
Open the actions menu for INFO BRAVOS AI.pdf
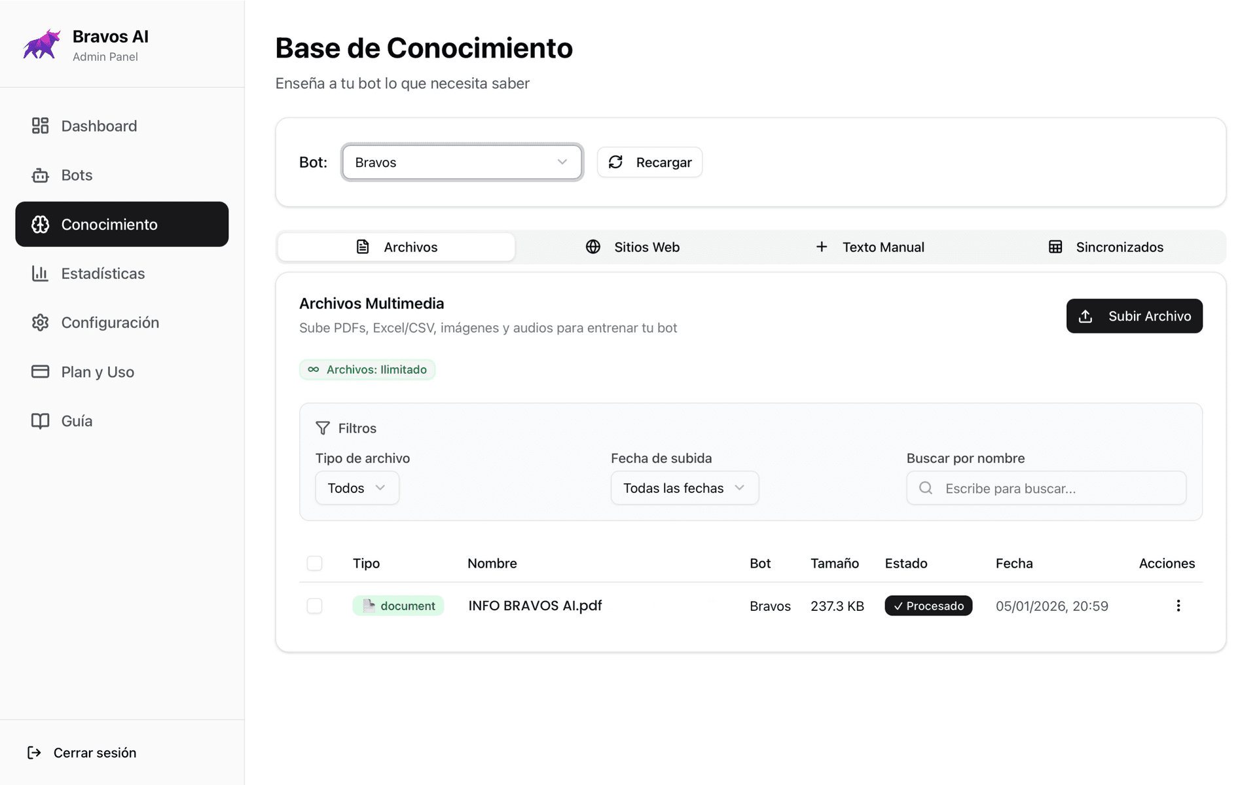1178,606
